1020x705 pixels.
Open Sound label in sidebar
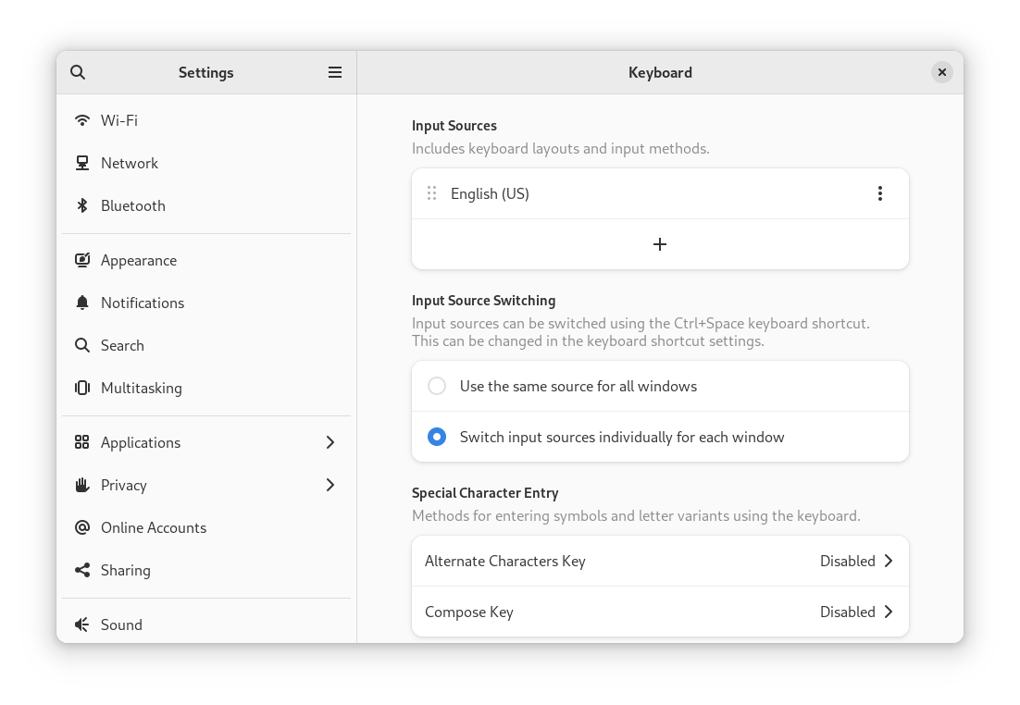pos(121,625)
